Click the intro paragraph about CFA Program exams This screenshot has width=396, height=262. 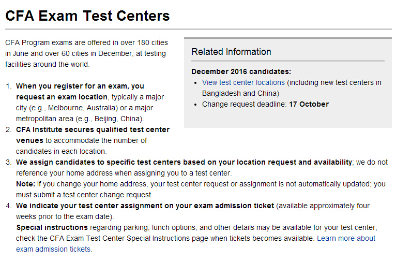pos(86,53)
